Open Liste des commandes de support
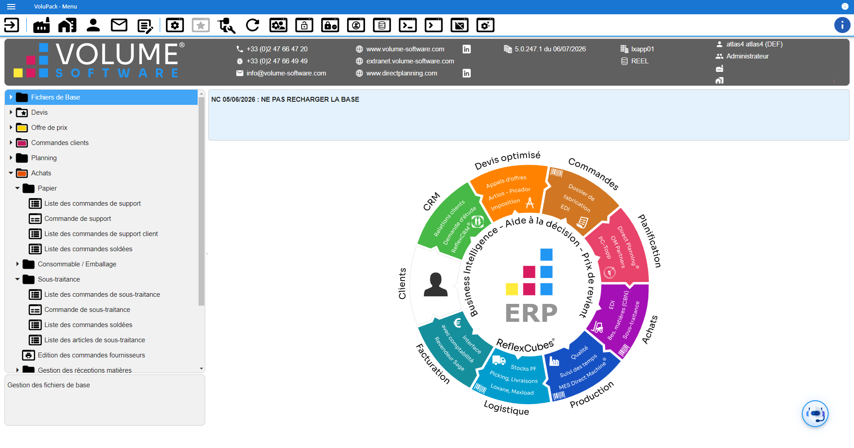Viewport: 854px width, 448px height. [x=92, y=203]
